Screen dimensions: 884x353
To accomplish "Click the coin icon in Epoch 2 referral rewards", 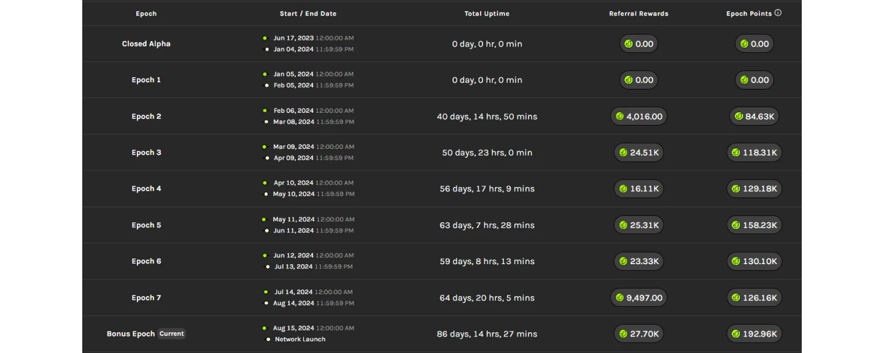I will (620, 116).
